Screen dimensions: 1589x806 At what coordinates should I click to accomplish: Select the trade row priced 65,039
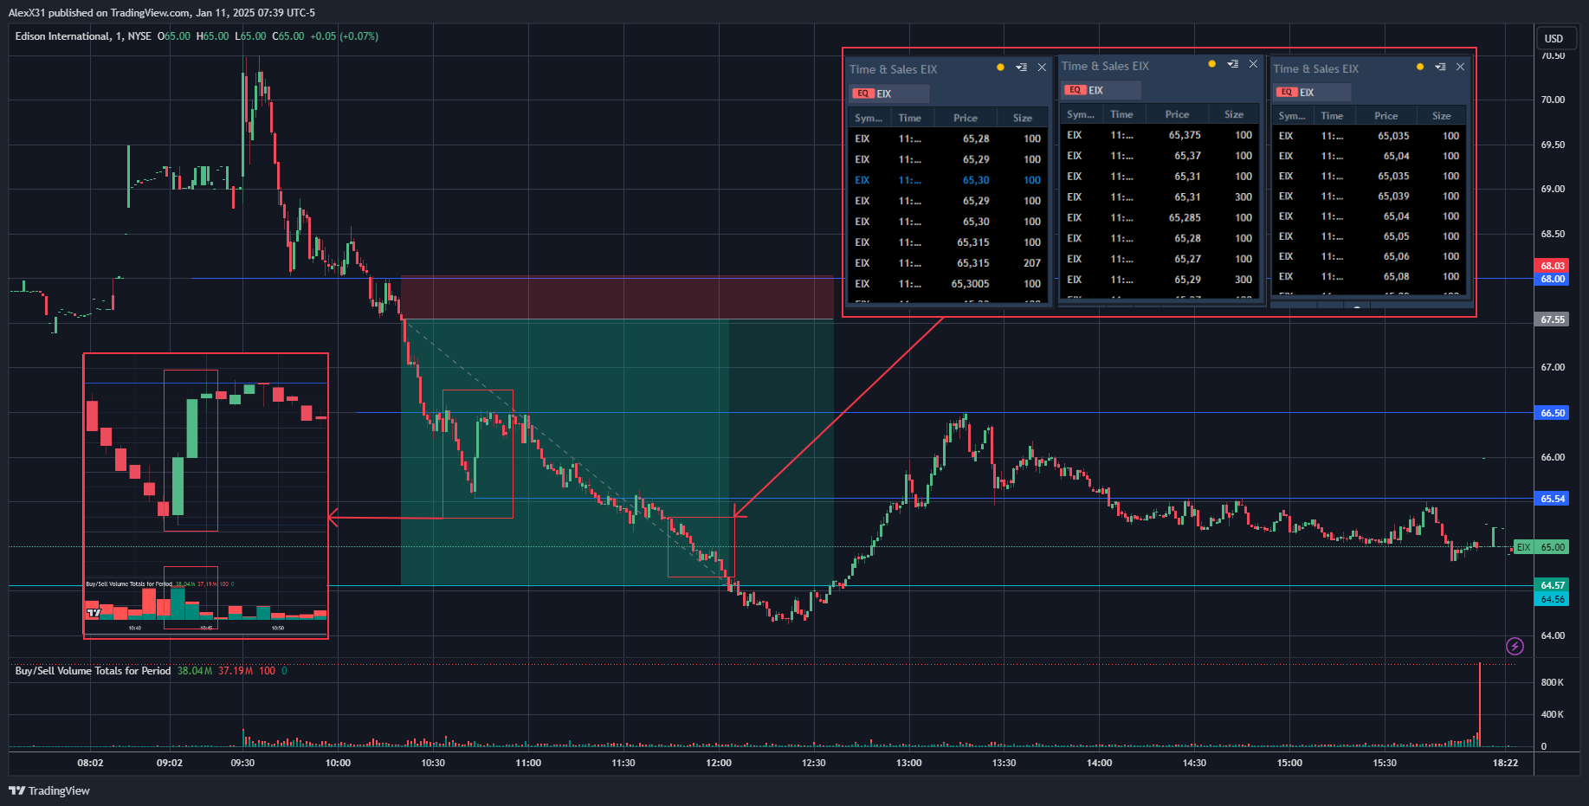[x=1370, y=197]
